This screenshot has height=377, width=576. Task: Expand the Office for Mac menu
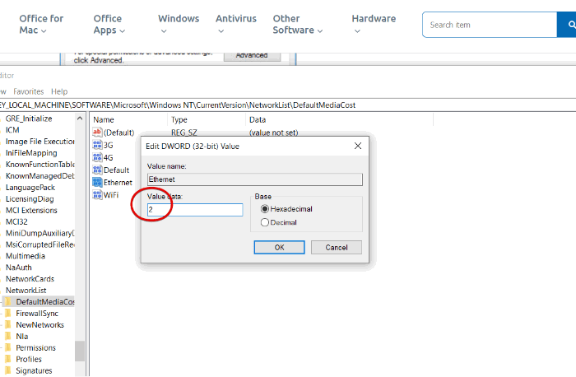41,24
